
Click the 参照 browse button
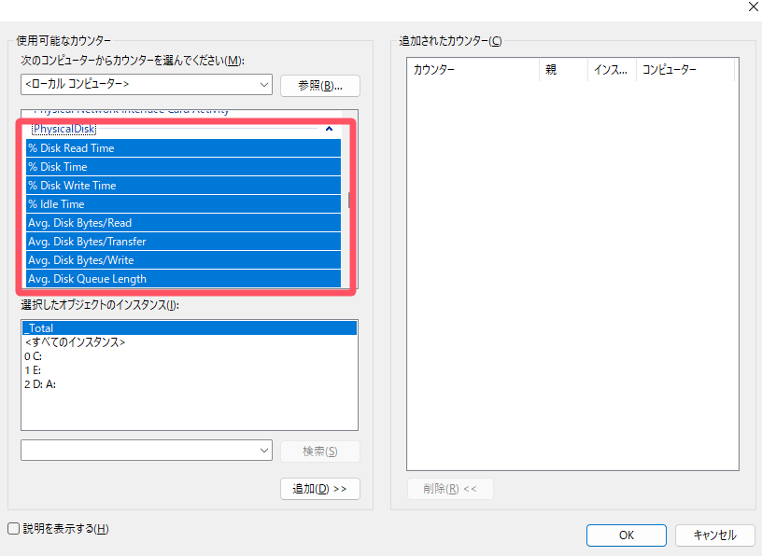coord(320,85)
